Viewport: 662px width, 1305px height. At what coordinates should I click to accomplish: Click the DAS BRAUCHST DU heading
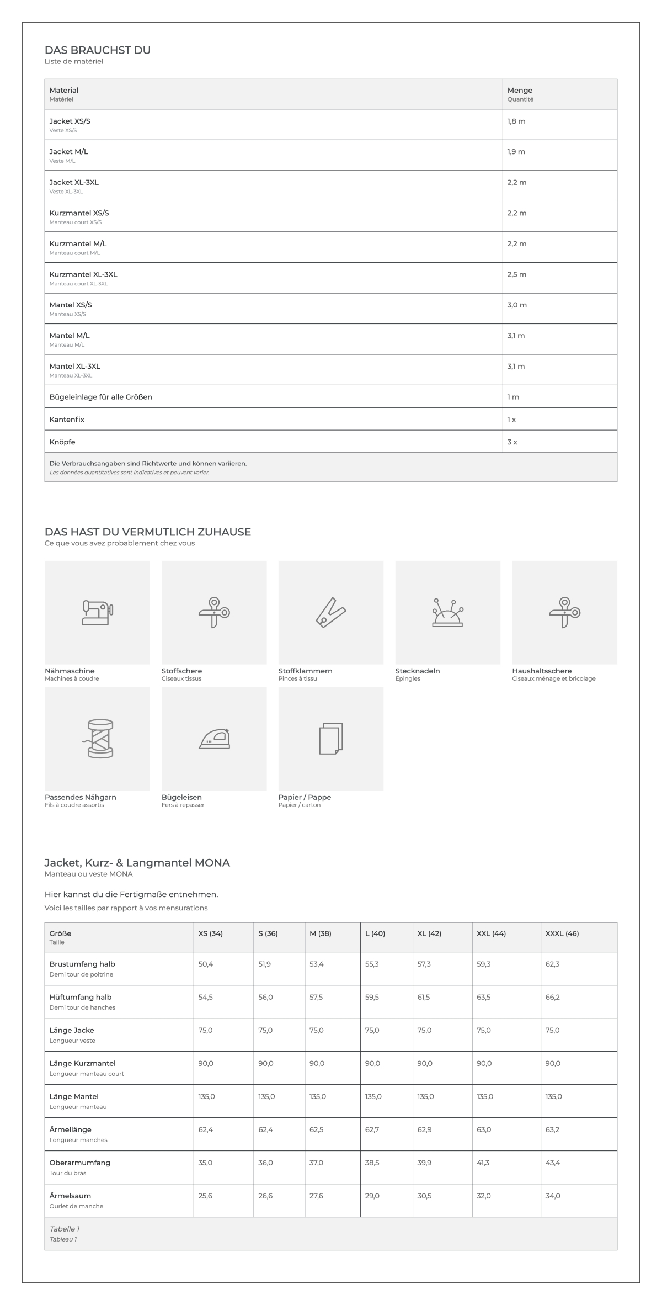pyautogui.click(x=98, y=50)
